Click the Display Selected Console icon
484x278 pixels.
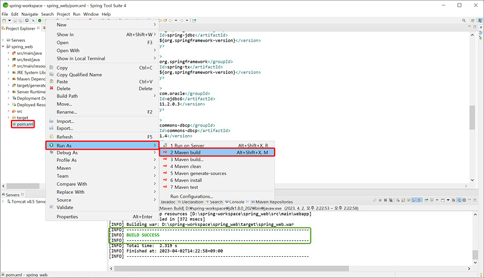click(432, 200)
